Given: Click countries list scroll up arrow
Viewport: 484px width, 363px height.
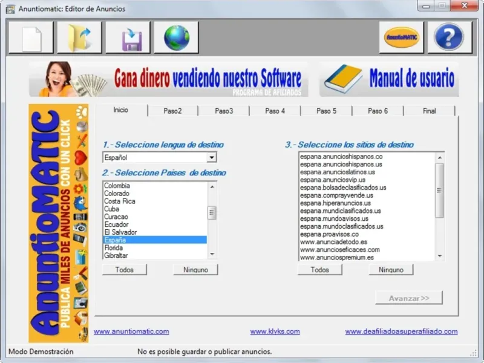Looking at the screenshot, I should 212,187.
